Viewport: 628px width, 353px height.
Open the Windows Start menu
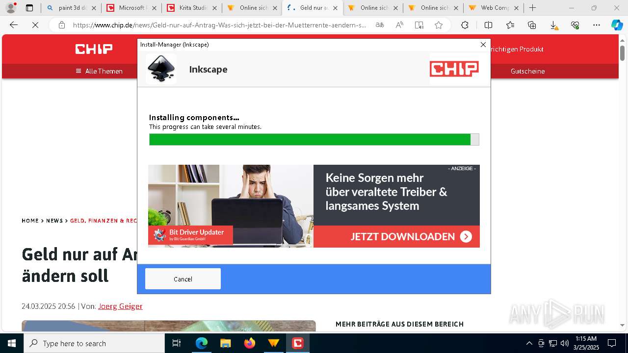(12, 343)
